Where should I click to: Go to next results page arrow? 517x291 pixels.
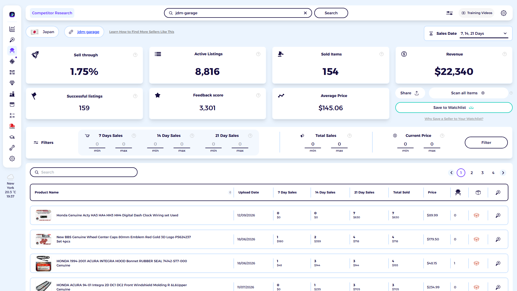pyautogui.click(x=503, y=173)
